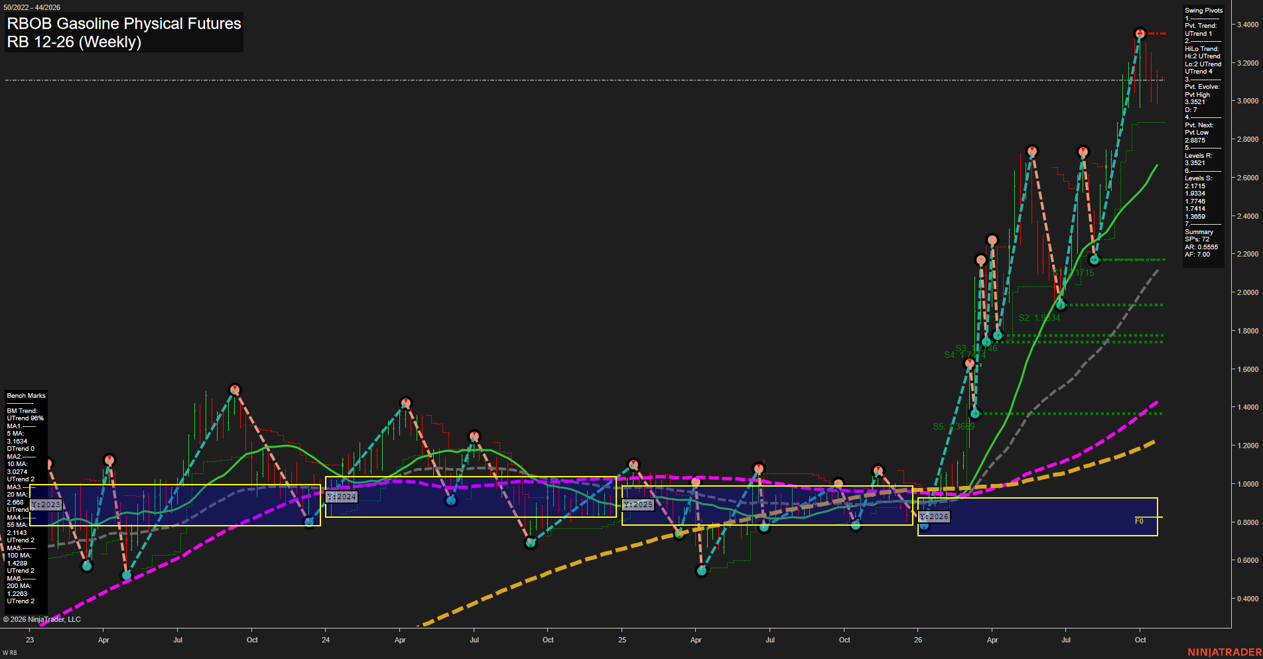Image resolution: width=1263 pixels, height=659 pixels.
Task: Click the 23 year label on time axis
Action: coord(30,640)
